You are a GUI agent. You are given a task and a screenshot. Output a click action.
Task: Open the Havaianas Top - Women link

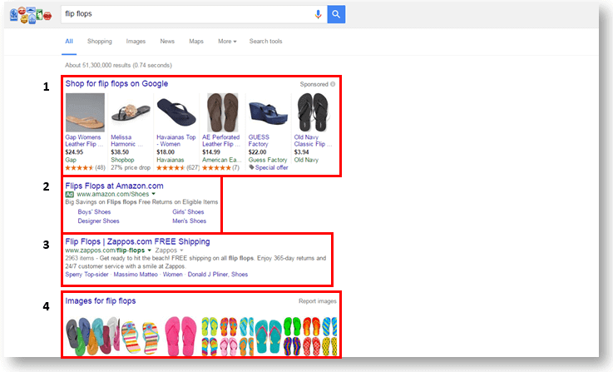coord(176,141)
